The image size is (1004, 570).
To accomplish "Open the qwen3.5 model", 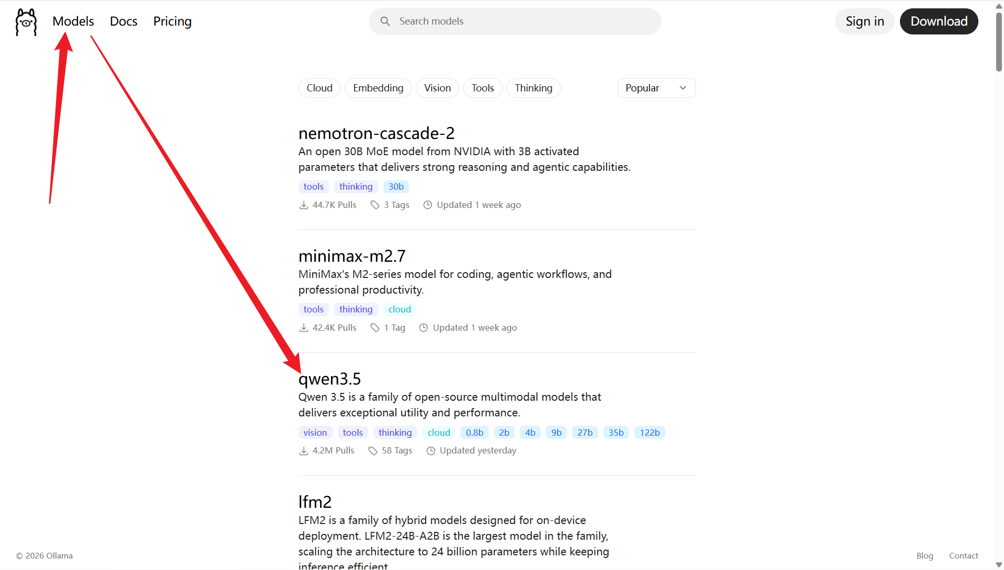I will pos(329,379).
